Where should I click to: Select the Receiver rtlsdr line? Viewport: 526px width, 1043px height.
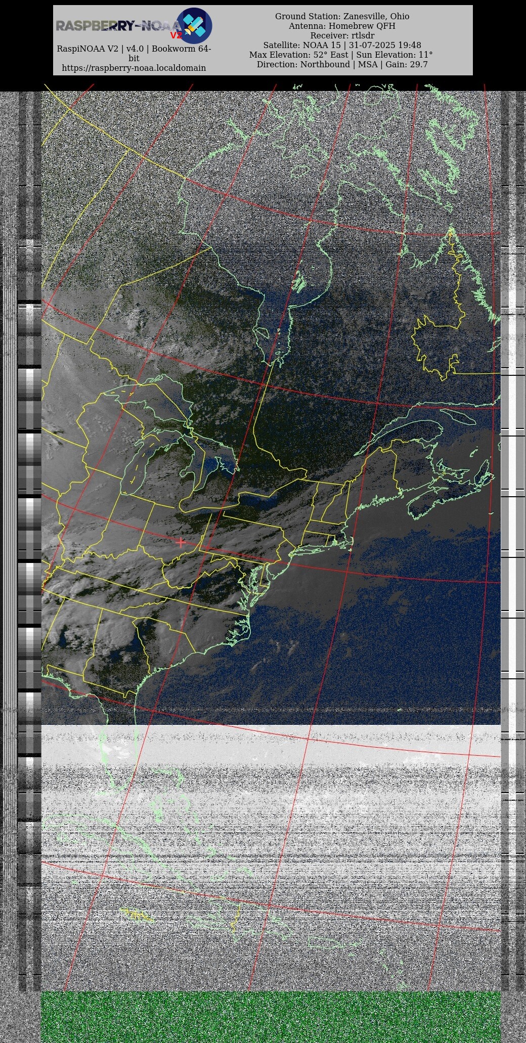tap(342, 35)
